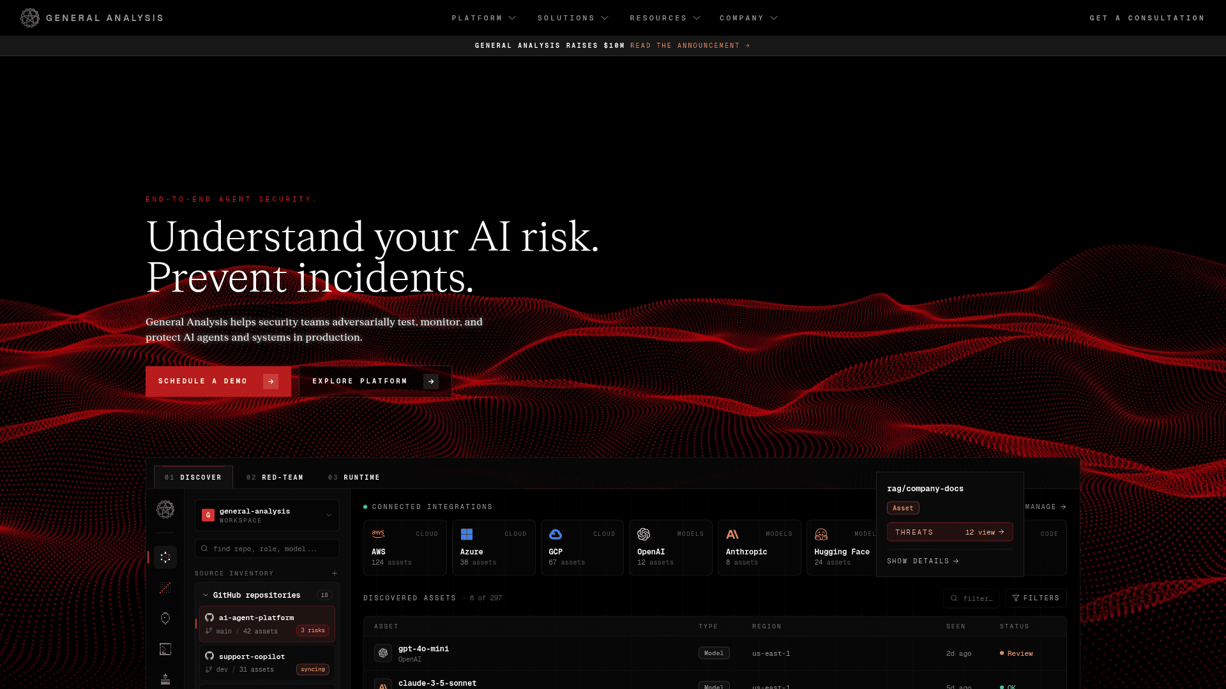Open the Azure integration card
The height and width of the screenshot is (689, 1226).
(x=494, y=548)
